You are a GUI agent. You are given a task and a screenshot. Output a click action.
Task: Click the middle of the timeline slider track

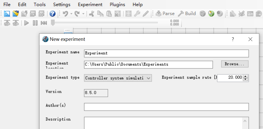[105, 23]
